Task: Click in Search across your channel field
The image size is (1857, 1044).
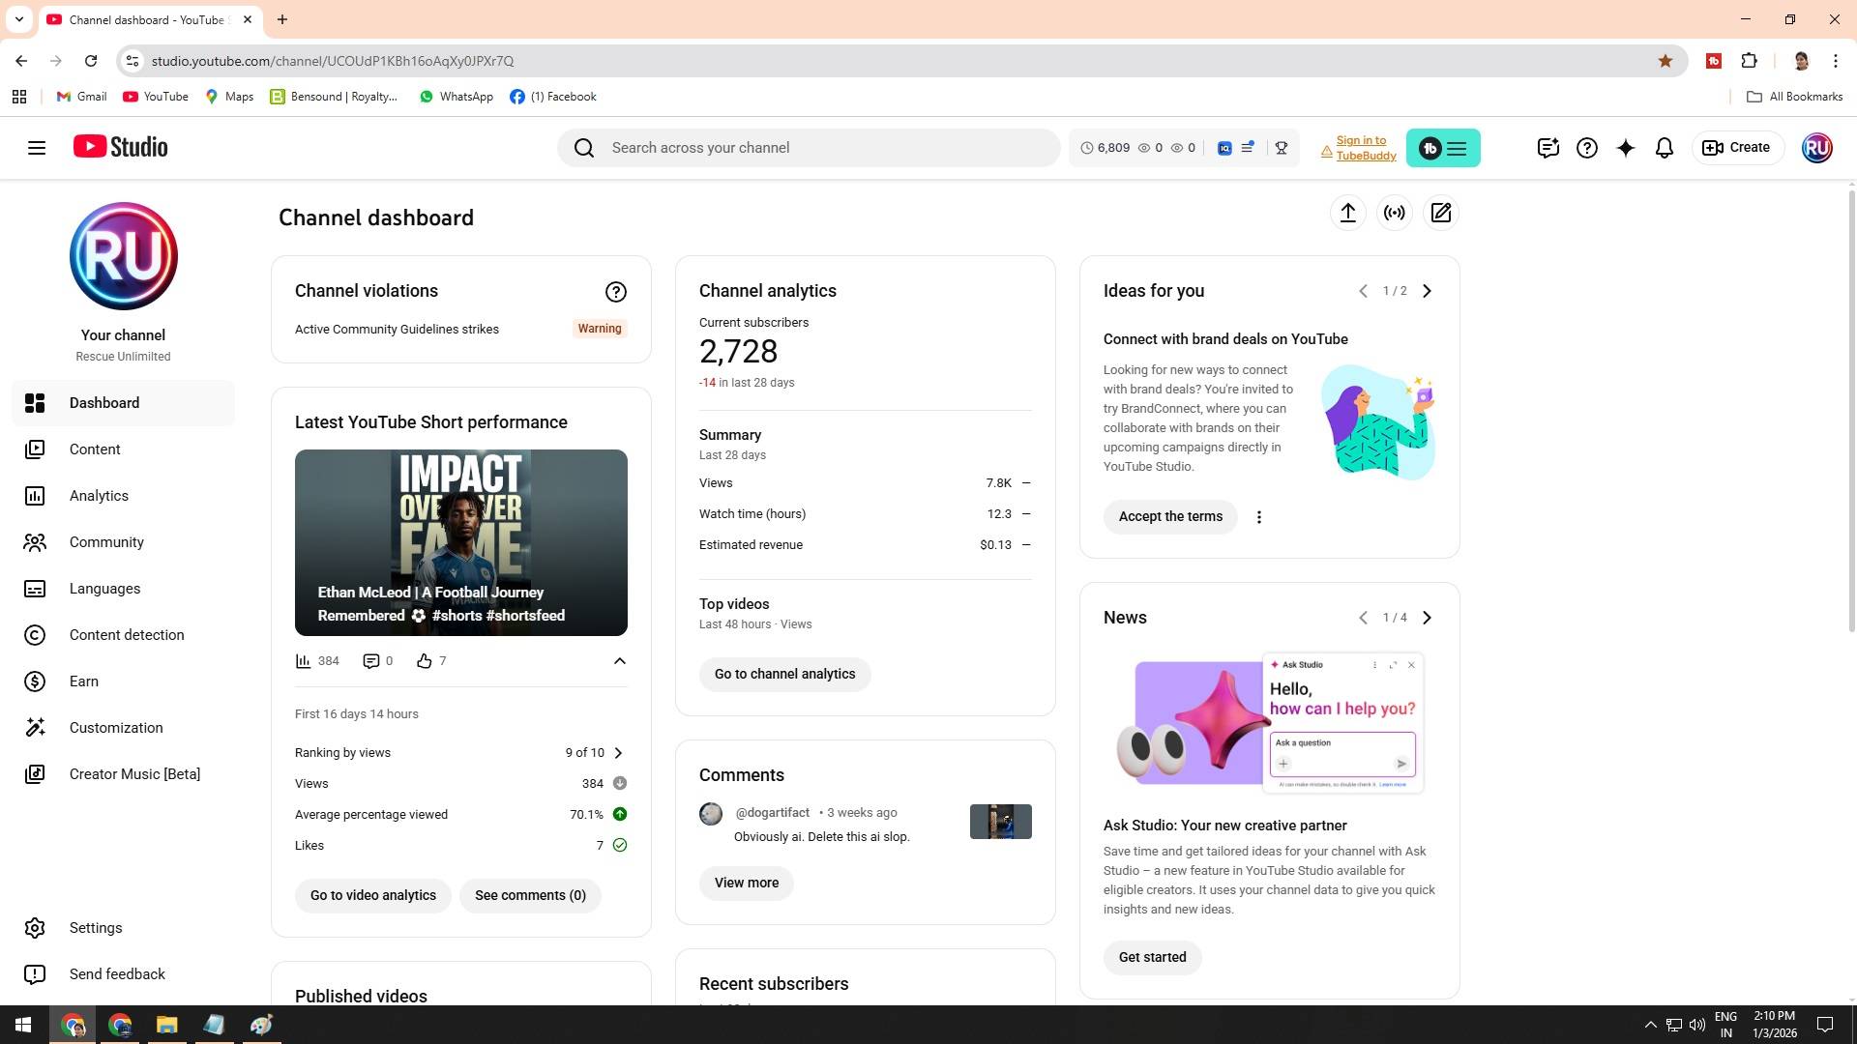Action: tap(822, 148)
